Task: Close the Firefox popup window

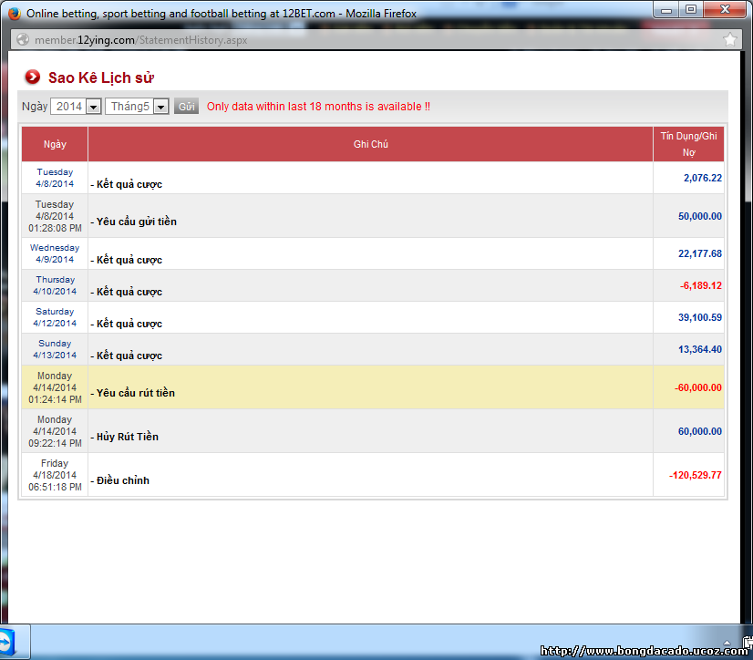Action: click(725, 10)
